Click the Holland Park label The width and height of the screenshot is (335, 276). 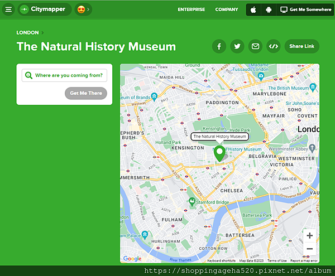pos(168,142)
